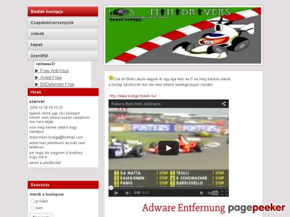Open the képek menu item

[63, 45]
